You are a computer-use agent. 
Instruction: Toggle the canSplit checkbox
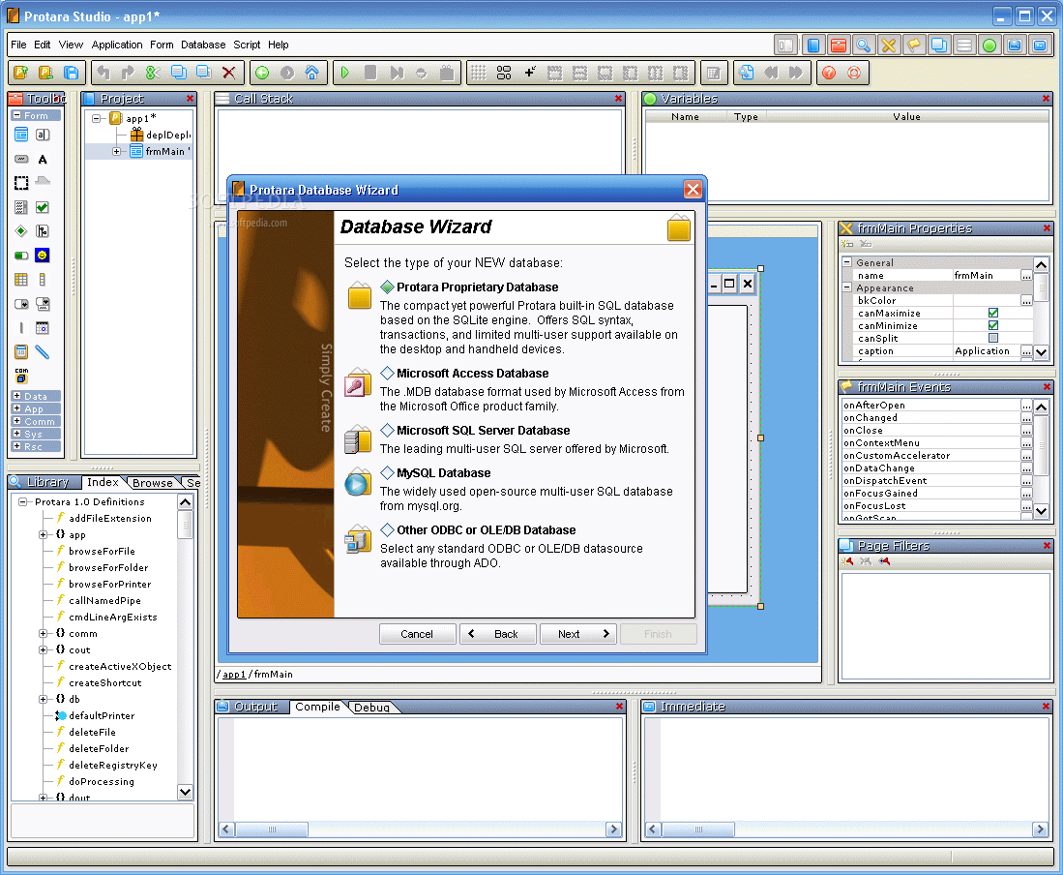coord(993,338)
